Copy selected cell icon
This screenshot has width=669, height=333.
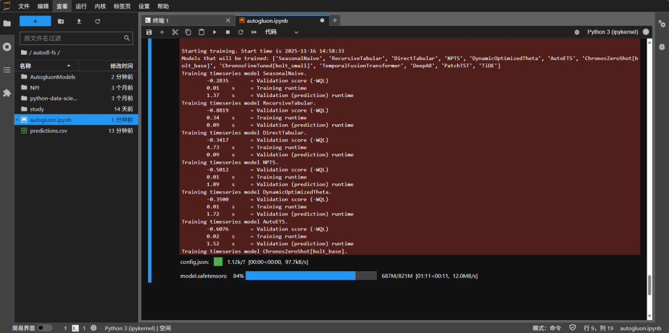pos(188,32)
